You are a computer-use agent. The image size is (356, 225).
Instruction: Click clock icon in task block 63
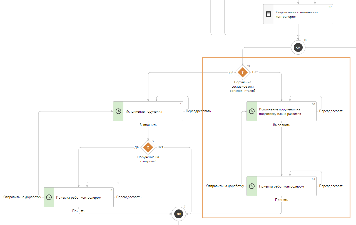click(252, 186)
